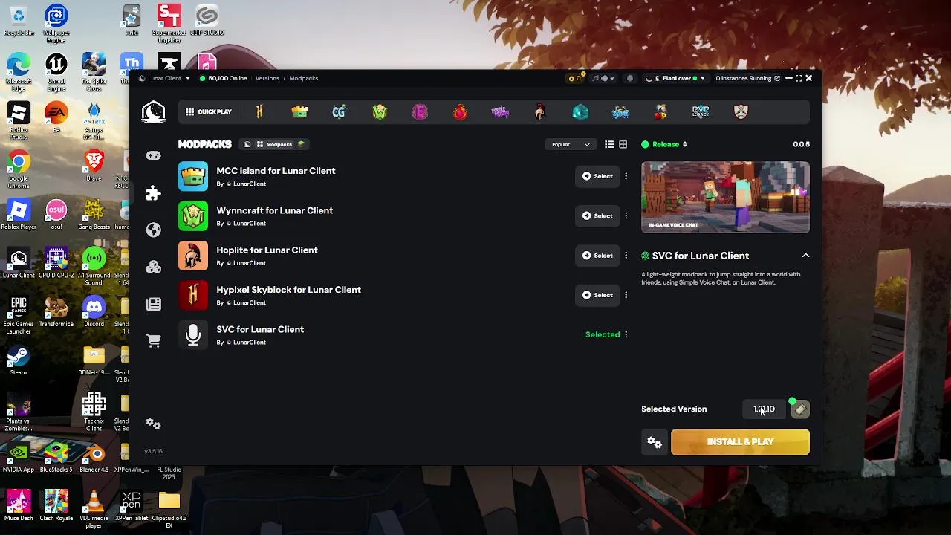Select the Spartan helmet icon in quick play

(x=540, y=111)
